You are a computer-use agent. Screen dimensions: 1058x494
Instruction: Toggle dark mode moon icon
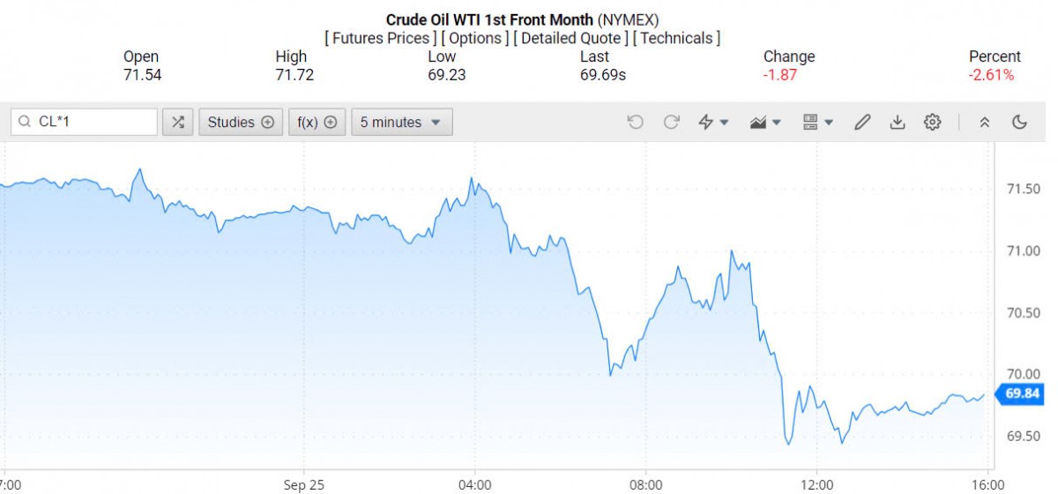[x=1020, y=123]
